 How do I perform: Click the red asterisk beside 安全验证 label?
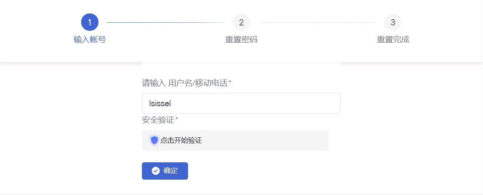pyautogui.click(x=177, y=120)
